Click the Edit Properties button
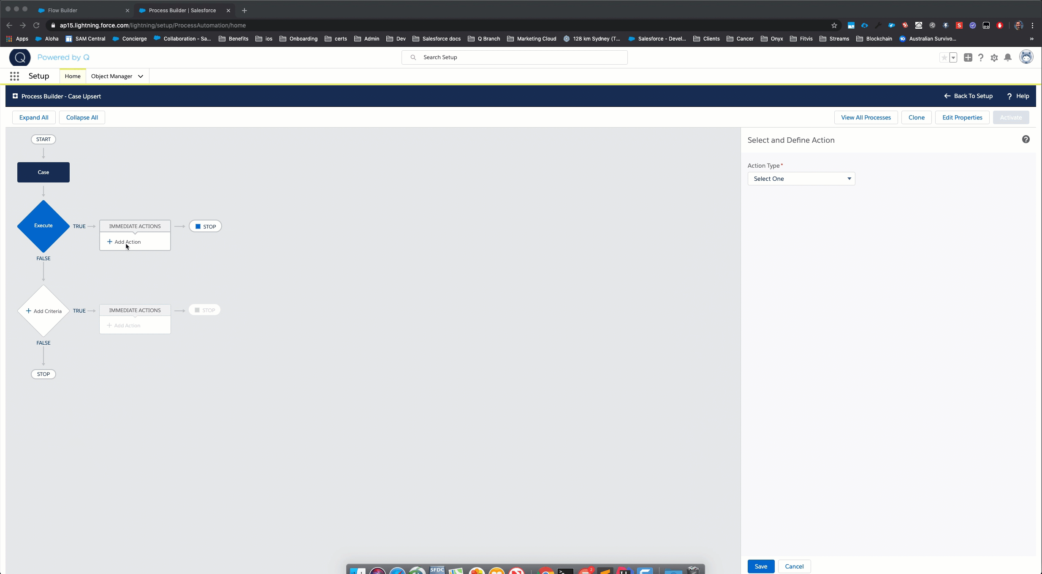The height and width of the screenshot is (574, 1042). click(962, 117)
